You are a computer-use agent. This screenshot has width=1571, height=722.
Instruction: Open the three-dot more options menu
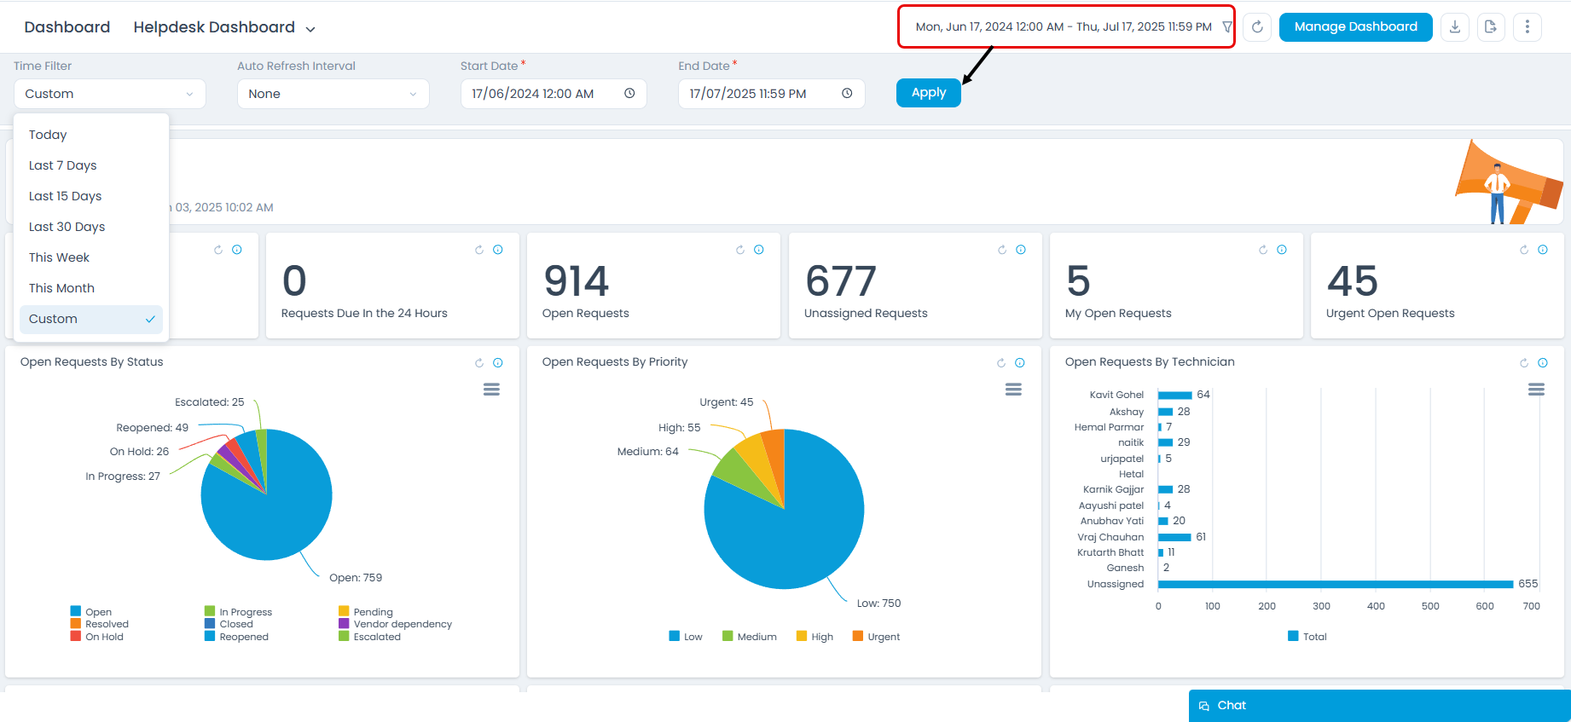pyautogui.click(x=1527, y=27)
